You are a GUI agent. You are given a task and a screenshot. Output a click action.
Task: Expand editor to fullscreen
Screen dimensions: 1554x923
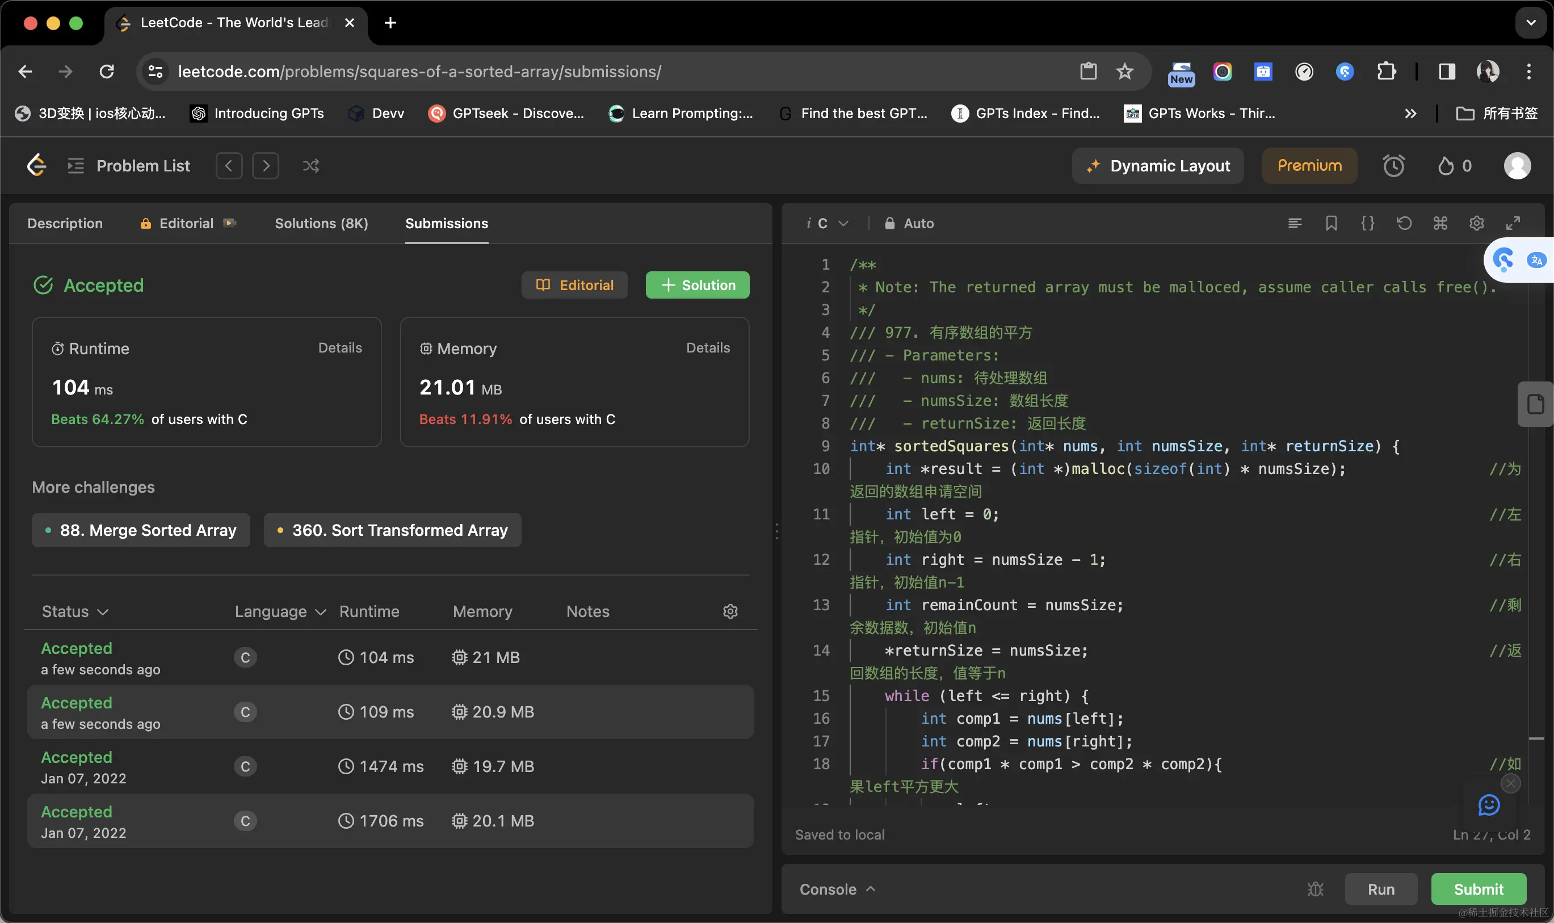pyautogui.click(x=1513, y=223)
